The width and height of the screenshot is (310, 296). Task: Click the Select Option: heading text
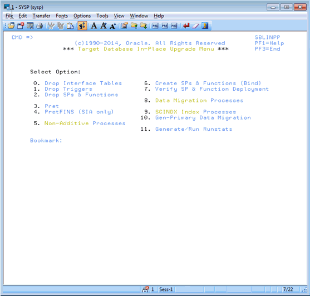click(55, 72)
